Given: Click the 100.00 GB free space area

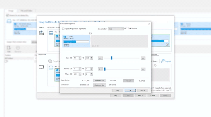Looking at the screenshot, I should tap(119, 41).
